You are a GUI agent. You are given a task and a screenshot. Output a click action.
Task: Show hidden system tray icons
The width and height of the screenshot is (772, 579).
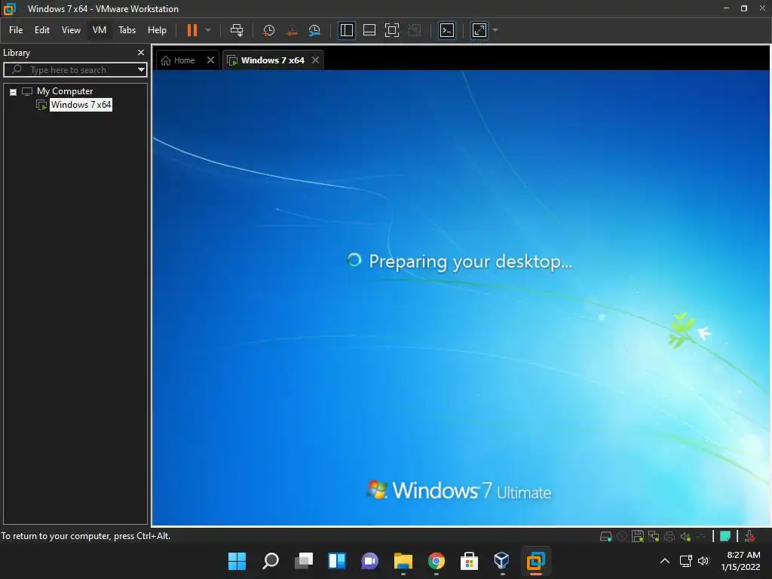tap(665, 561)
